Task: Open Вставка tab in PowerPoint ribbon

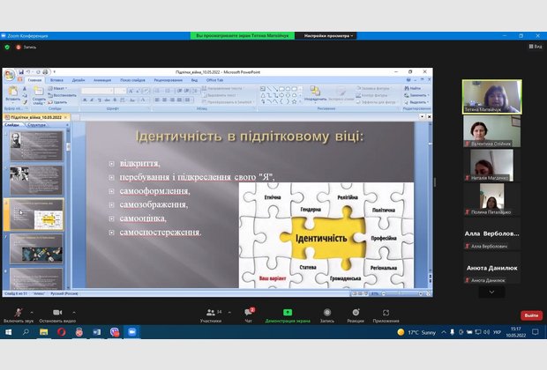Action: tap(57, 79)
